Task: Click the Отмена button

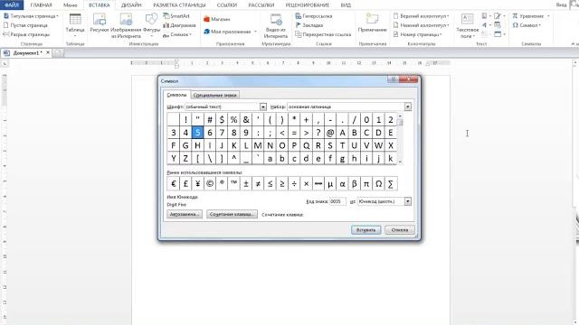Action: 400,230
